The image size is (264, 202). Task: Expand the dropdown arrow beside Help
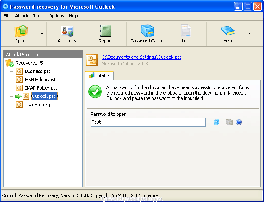(x=249, y=33)
